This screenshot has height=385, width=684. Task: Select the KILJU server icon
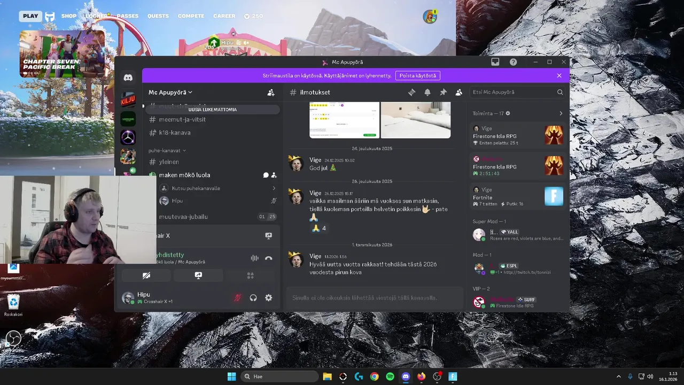[128, 100]
